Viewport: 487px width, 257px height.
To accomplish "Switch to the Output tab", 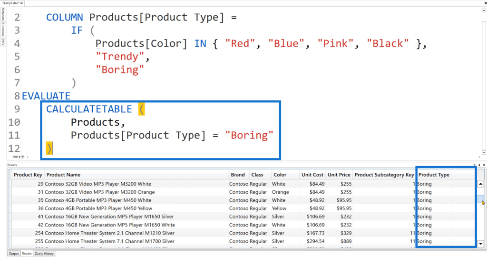I will (14, 254).
